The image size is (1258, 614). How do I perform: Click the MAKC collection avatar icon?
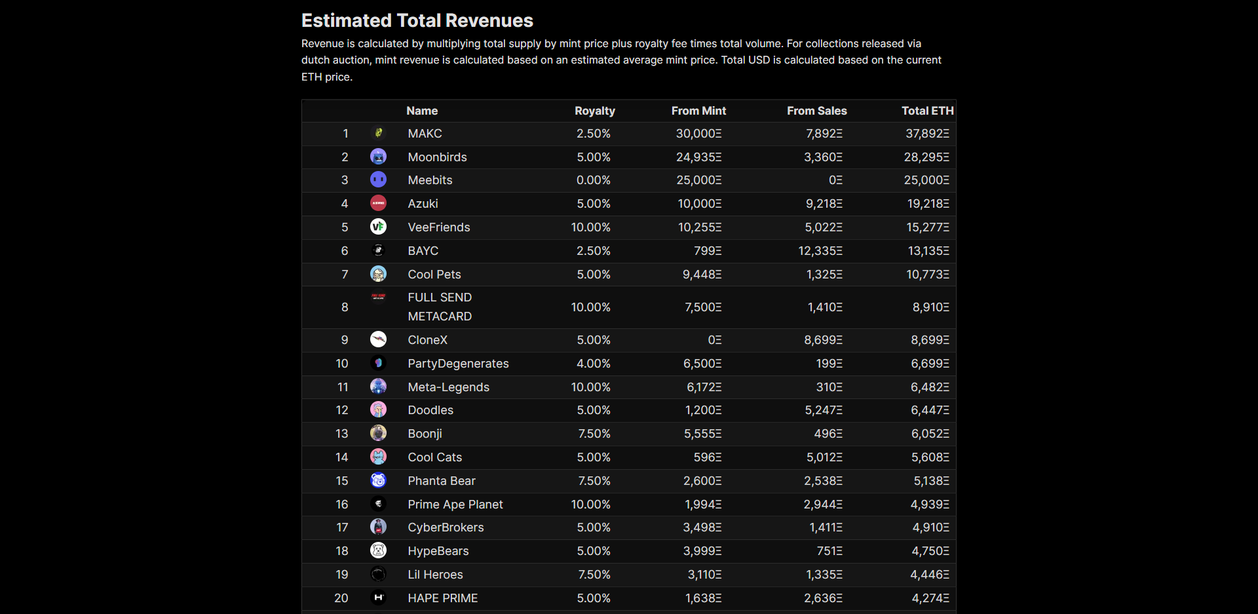point(378,133)
